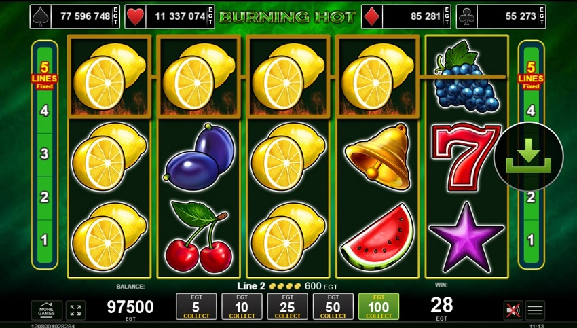577x328 pixels.
Task: Click the green download arrow icon
Action: click(x=528, y=156)
